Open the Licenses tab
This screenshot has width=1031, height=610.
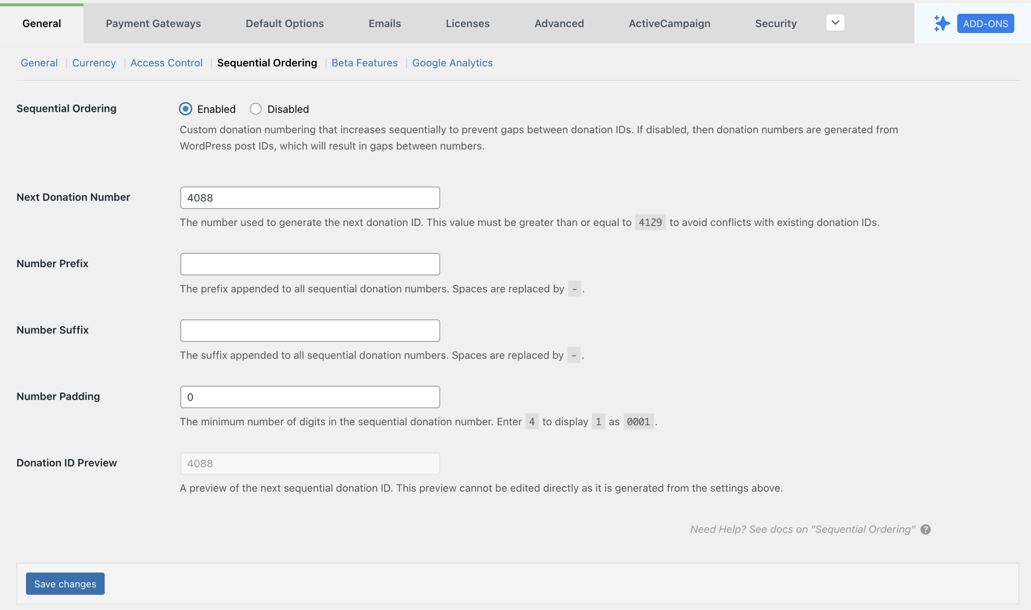(468, 23)
